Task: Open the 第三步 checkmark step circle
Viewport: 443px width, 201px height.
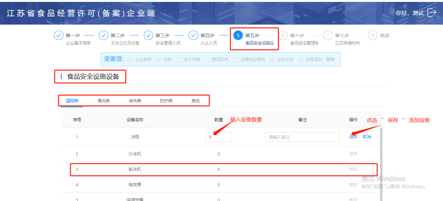Action: [148, 35]
